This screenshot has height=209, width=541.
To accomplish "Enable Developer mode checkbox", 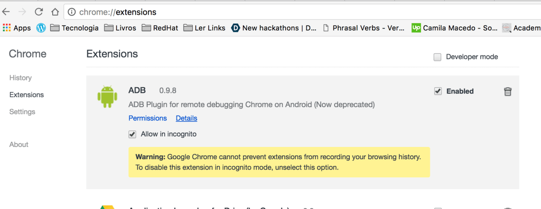I will (x=438, y=57).
